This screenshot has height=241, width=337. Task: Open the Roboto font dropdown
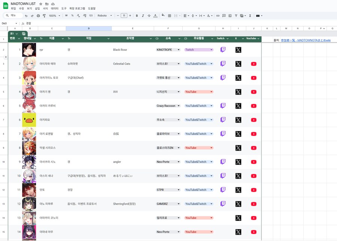coord(105,16)
